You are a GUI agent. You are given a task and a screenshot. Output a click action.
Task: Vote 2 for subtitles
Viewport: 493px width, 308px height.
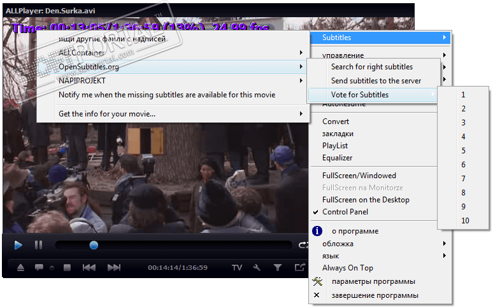click(x=463, y=109)
